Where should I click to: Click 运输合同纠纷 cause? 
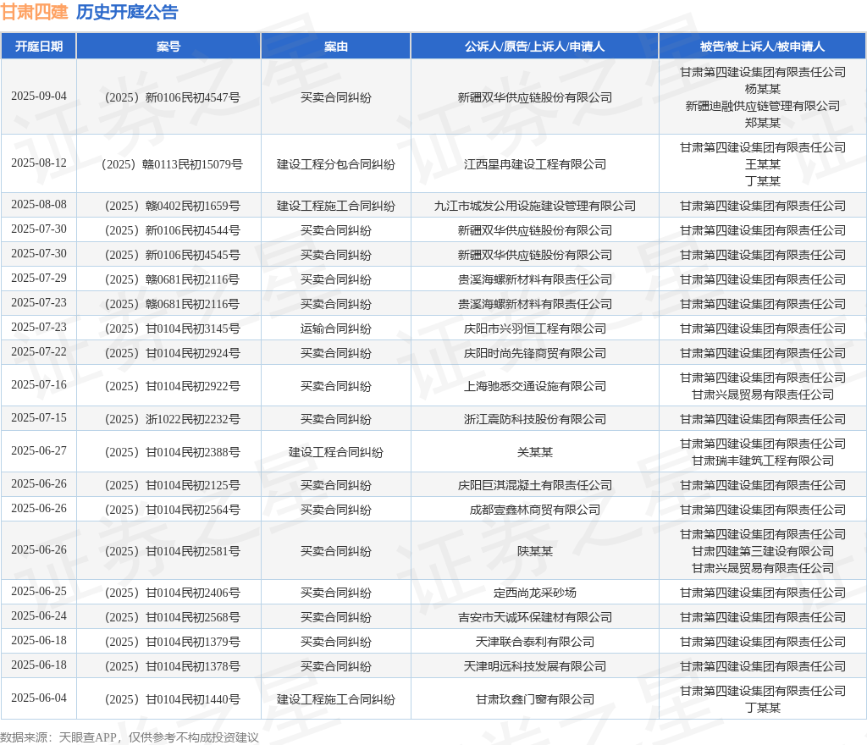tap(335, 328)
